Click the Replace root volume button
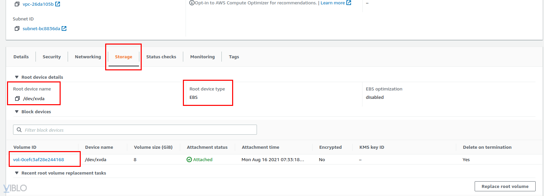Screen dimensions: 544x196 pos(505,186)
